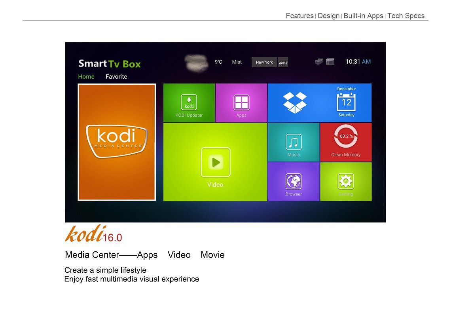
Task: Click the weather query button
Action: click(283, 63)
